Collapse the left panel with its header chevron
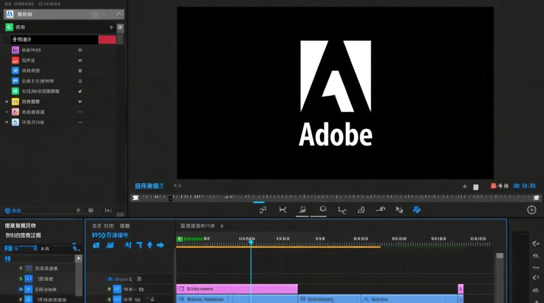 tap(119, 14)
